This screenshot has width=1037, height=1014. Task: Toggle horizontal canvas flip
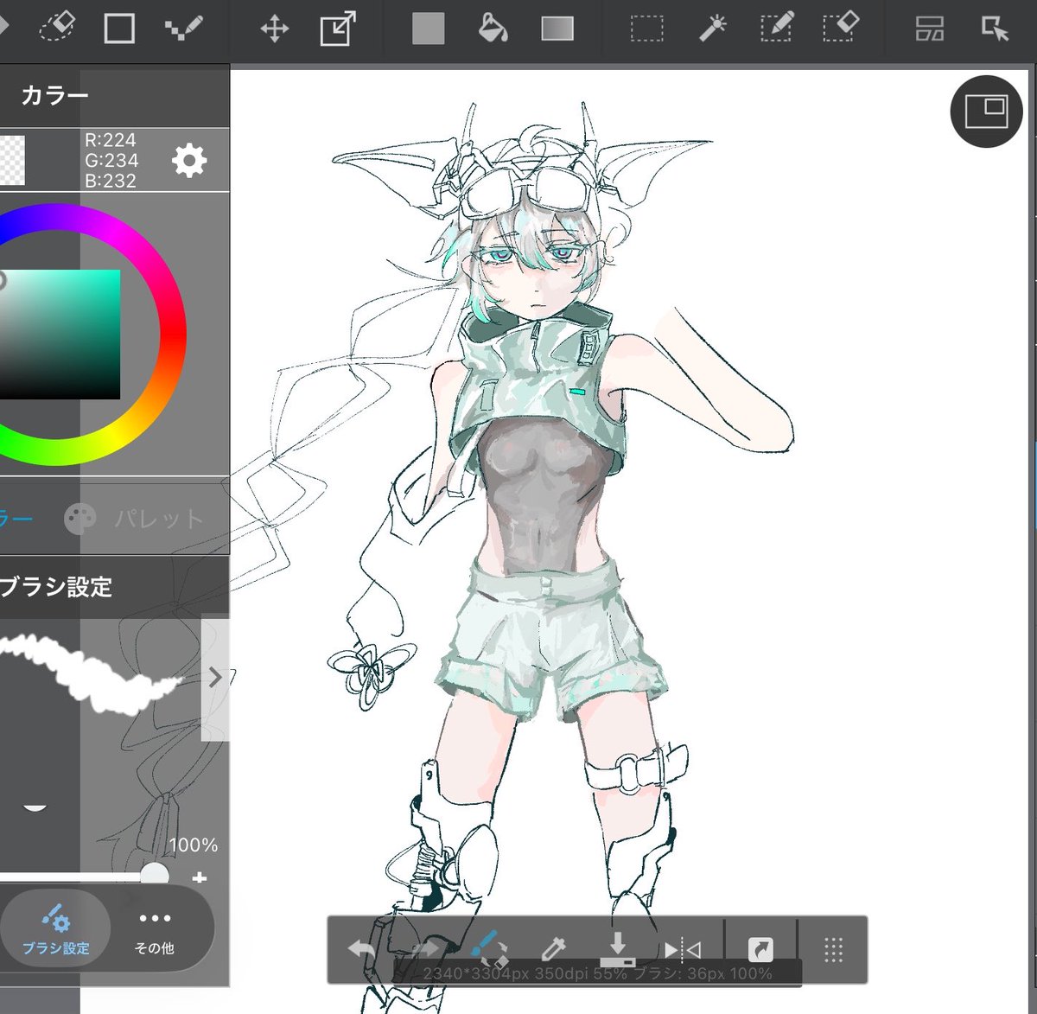(683, 950)
